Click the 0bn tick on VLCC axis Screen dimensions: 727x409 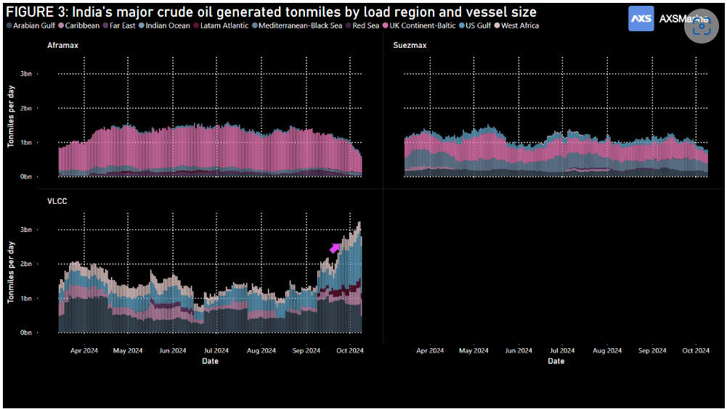coord(26,333)
